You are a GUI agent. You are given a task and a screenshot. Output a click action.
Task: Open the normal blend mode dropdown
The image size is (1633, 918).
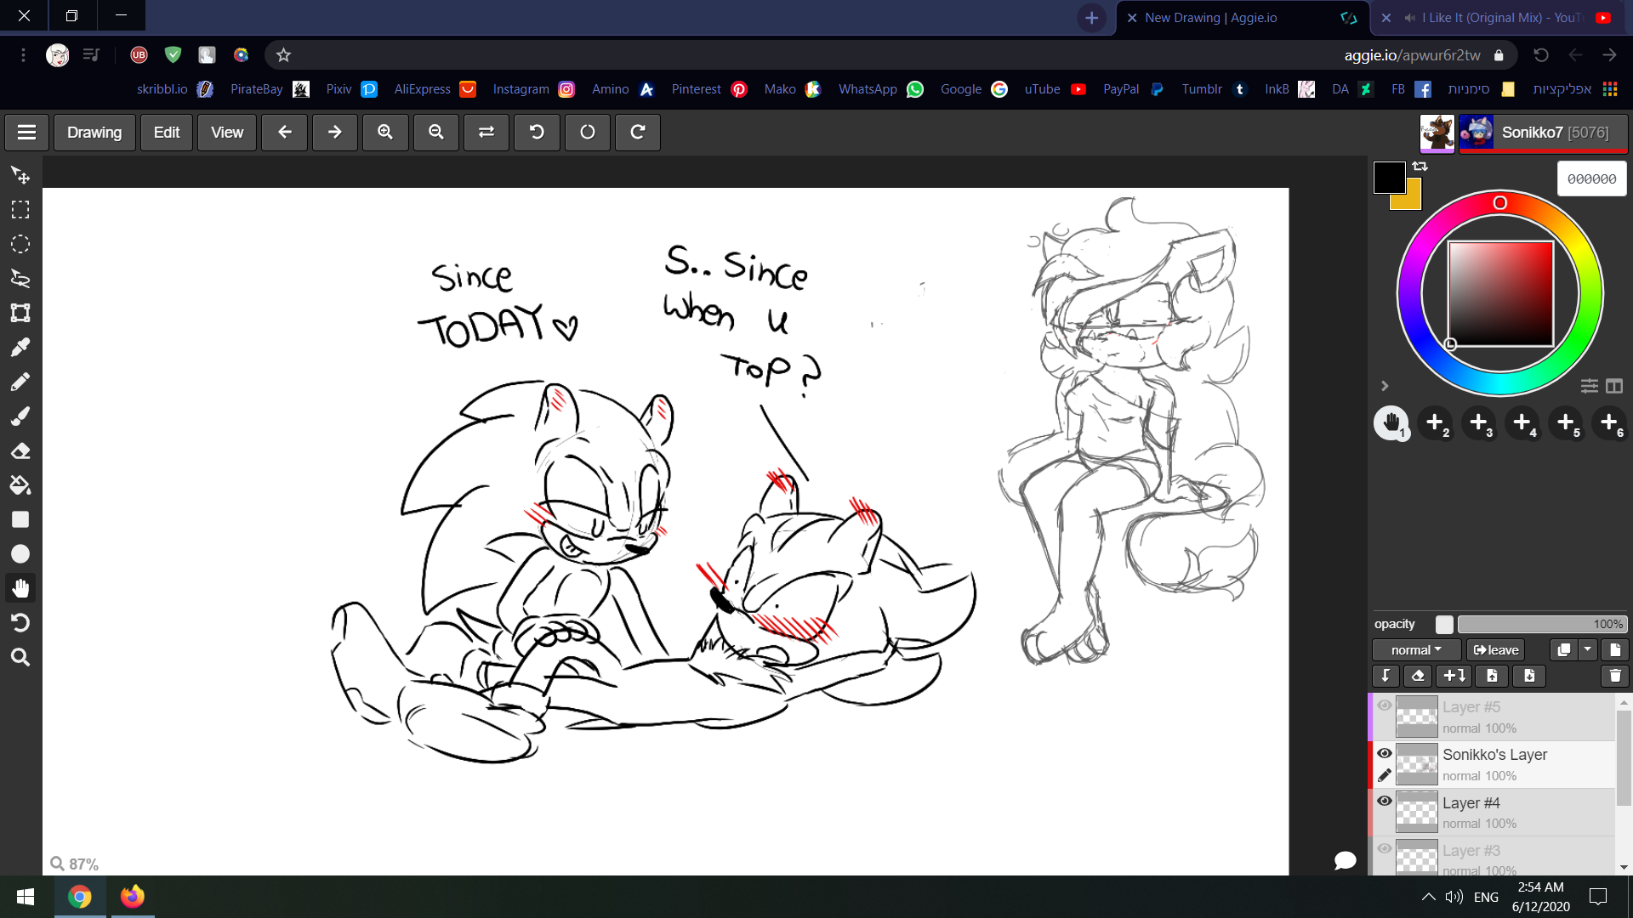[x=1416, y=650]
